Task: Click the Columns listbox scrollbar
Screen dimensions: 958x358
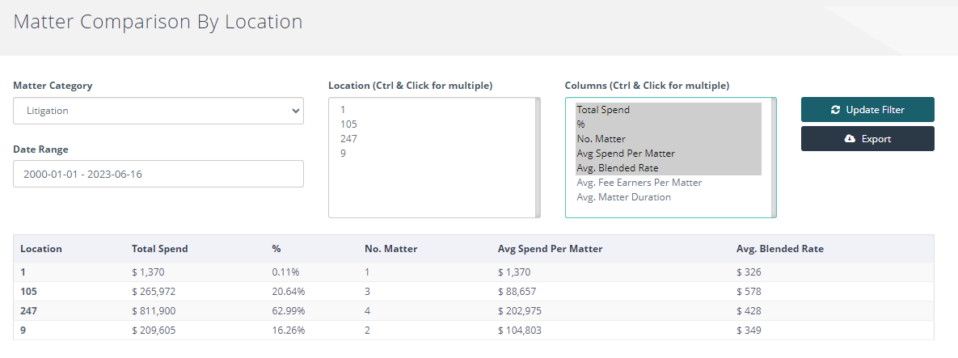Action: [x=774, y=158]
